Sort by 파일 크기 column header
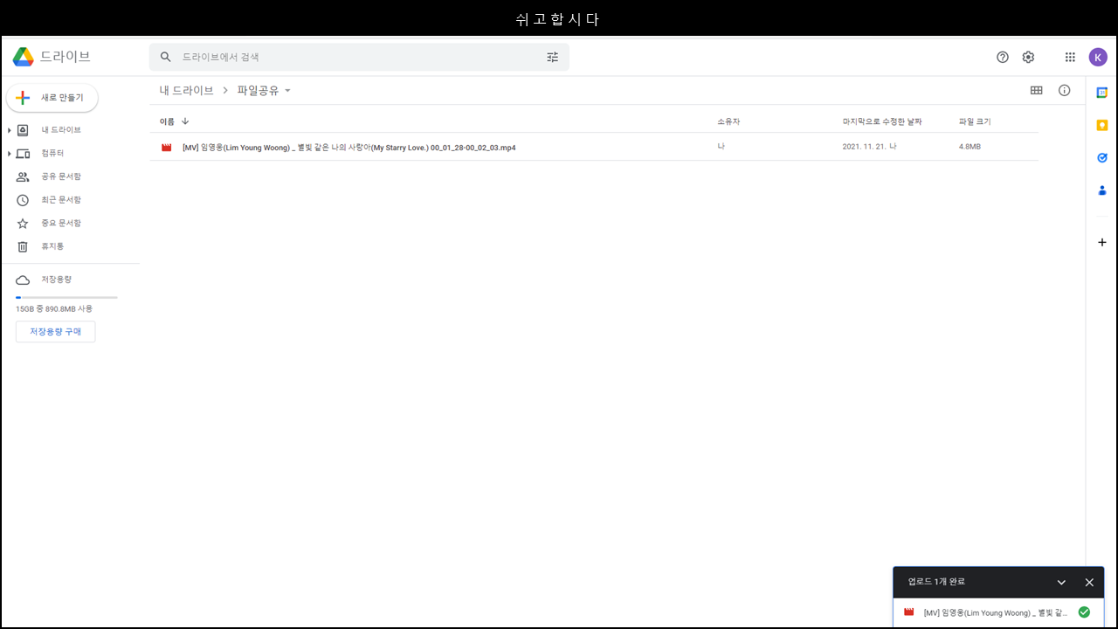 [975, 121]
